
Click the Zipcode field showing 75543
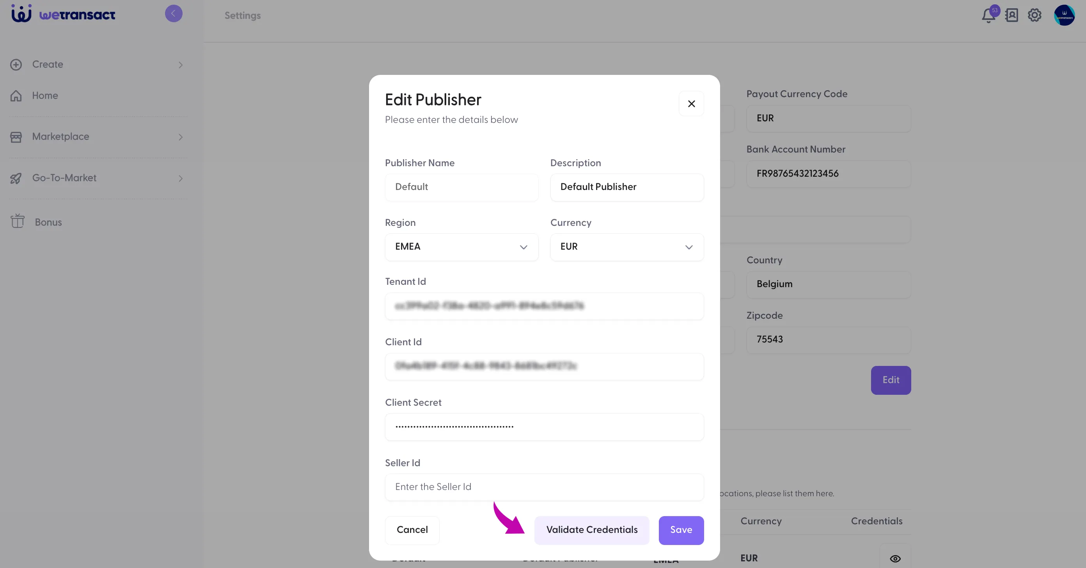pos(829,340)
